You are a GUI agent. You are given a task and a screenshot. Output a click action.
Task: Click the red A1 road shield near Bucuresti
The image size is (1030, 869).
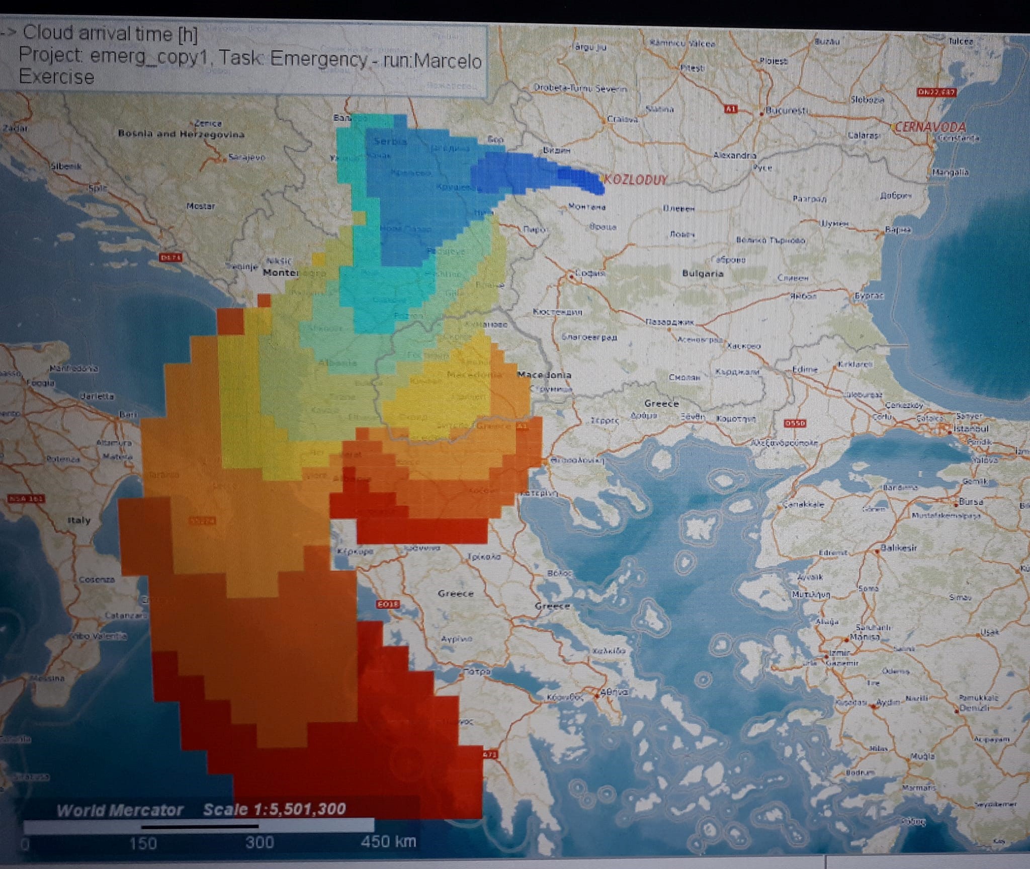[x=731, y=109]
